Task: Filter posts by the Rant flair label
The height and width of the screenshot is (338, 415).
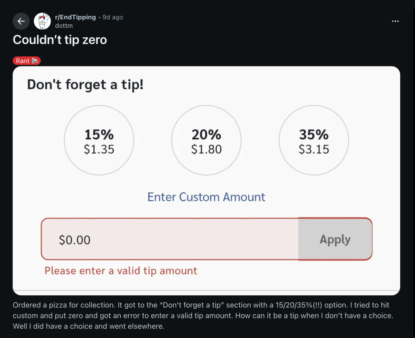Action: pos(23,61)
